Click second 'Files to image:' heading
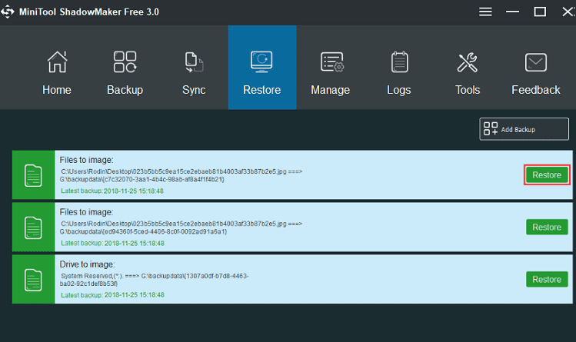Image resolution: width=576 pixels, height=342 pixels. coord(86,212)
